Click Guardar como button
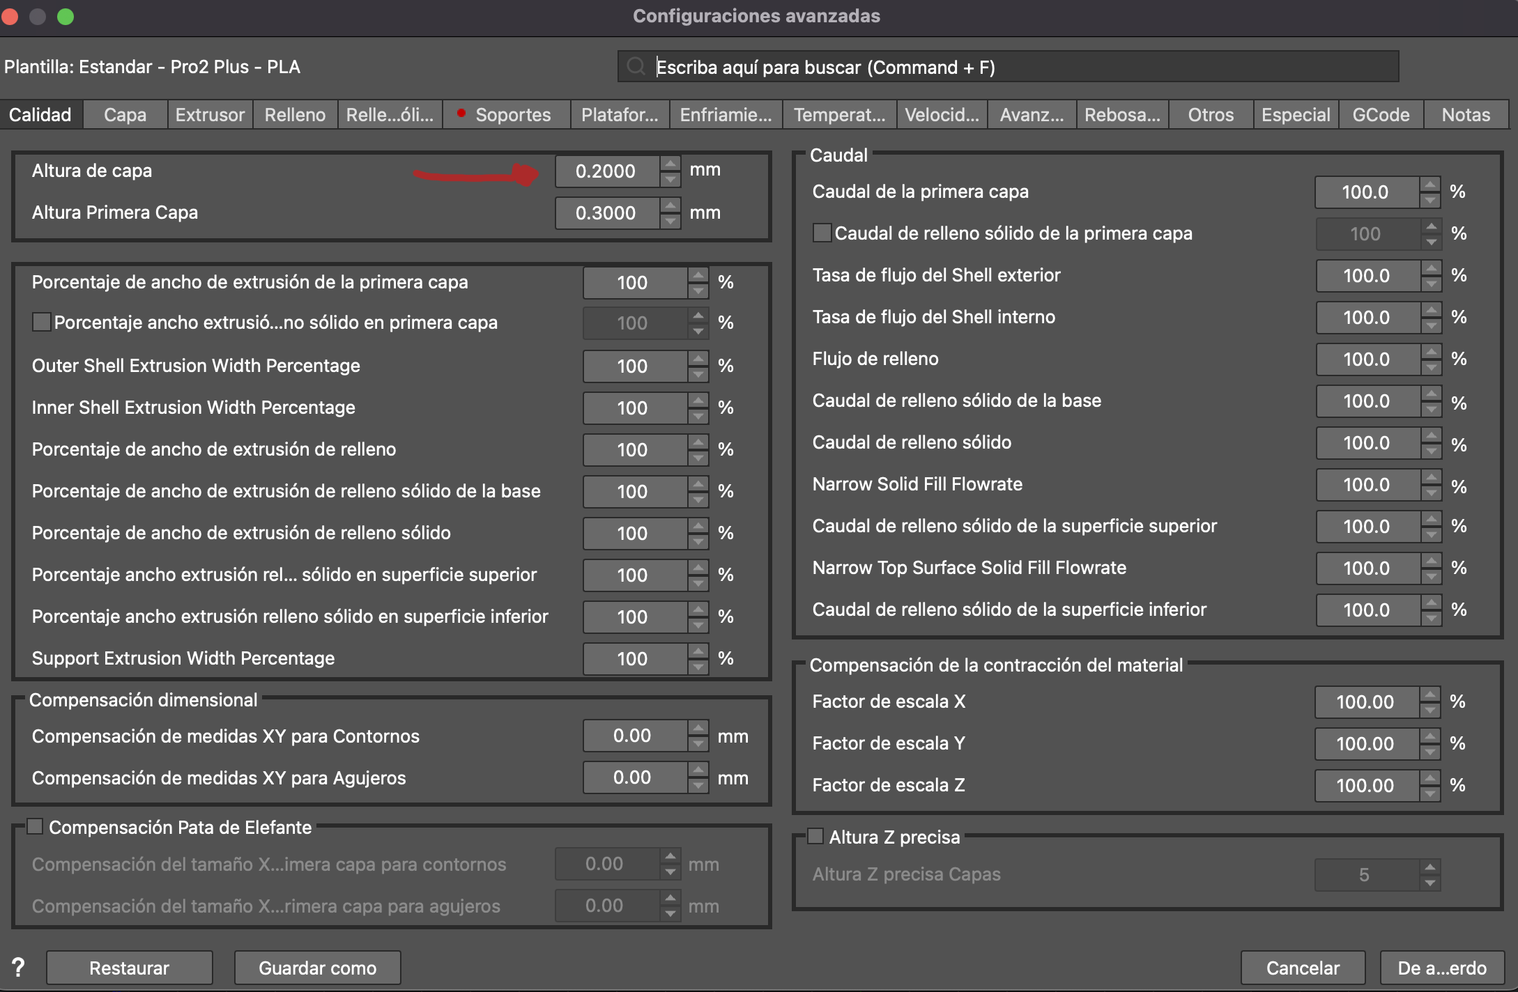 [x=317, y=968]
